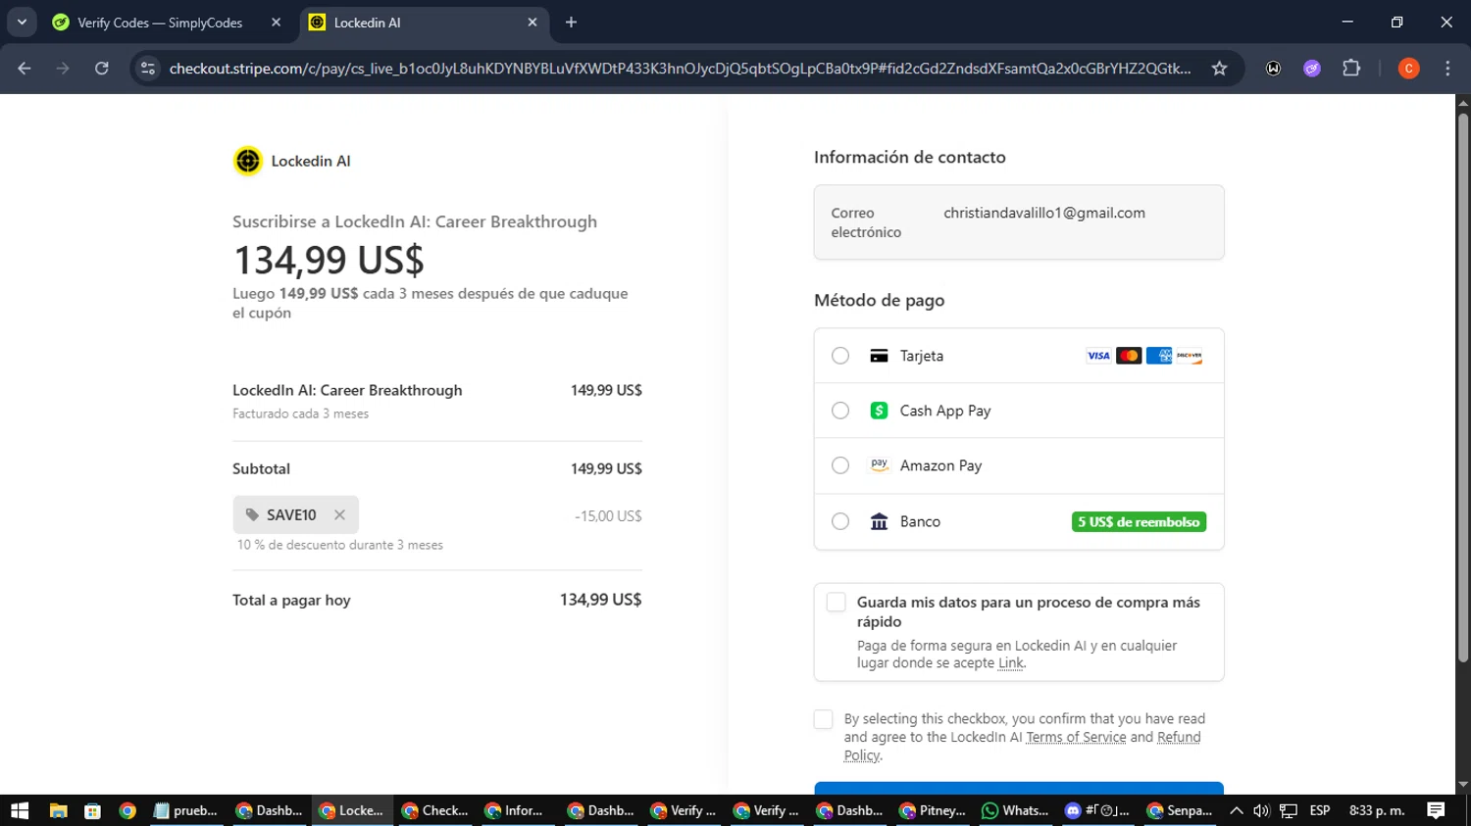Go back to the previous page
This screenshot has height=826, width=1471.
coord(25,69)
